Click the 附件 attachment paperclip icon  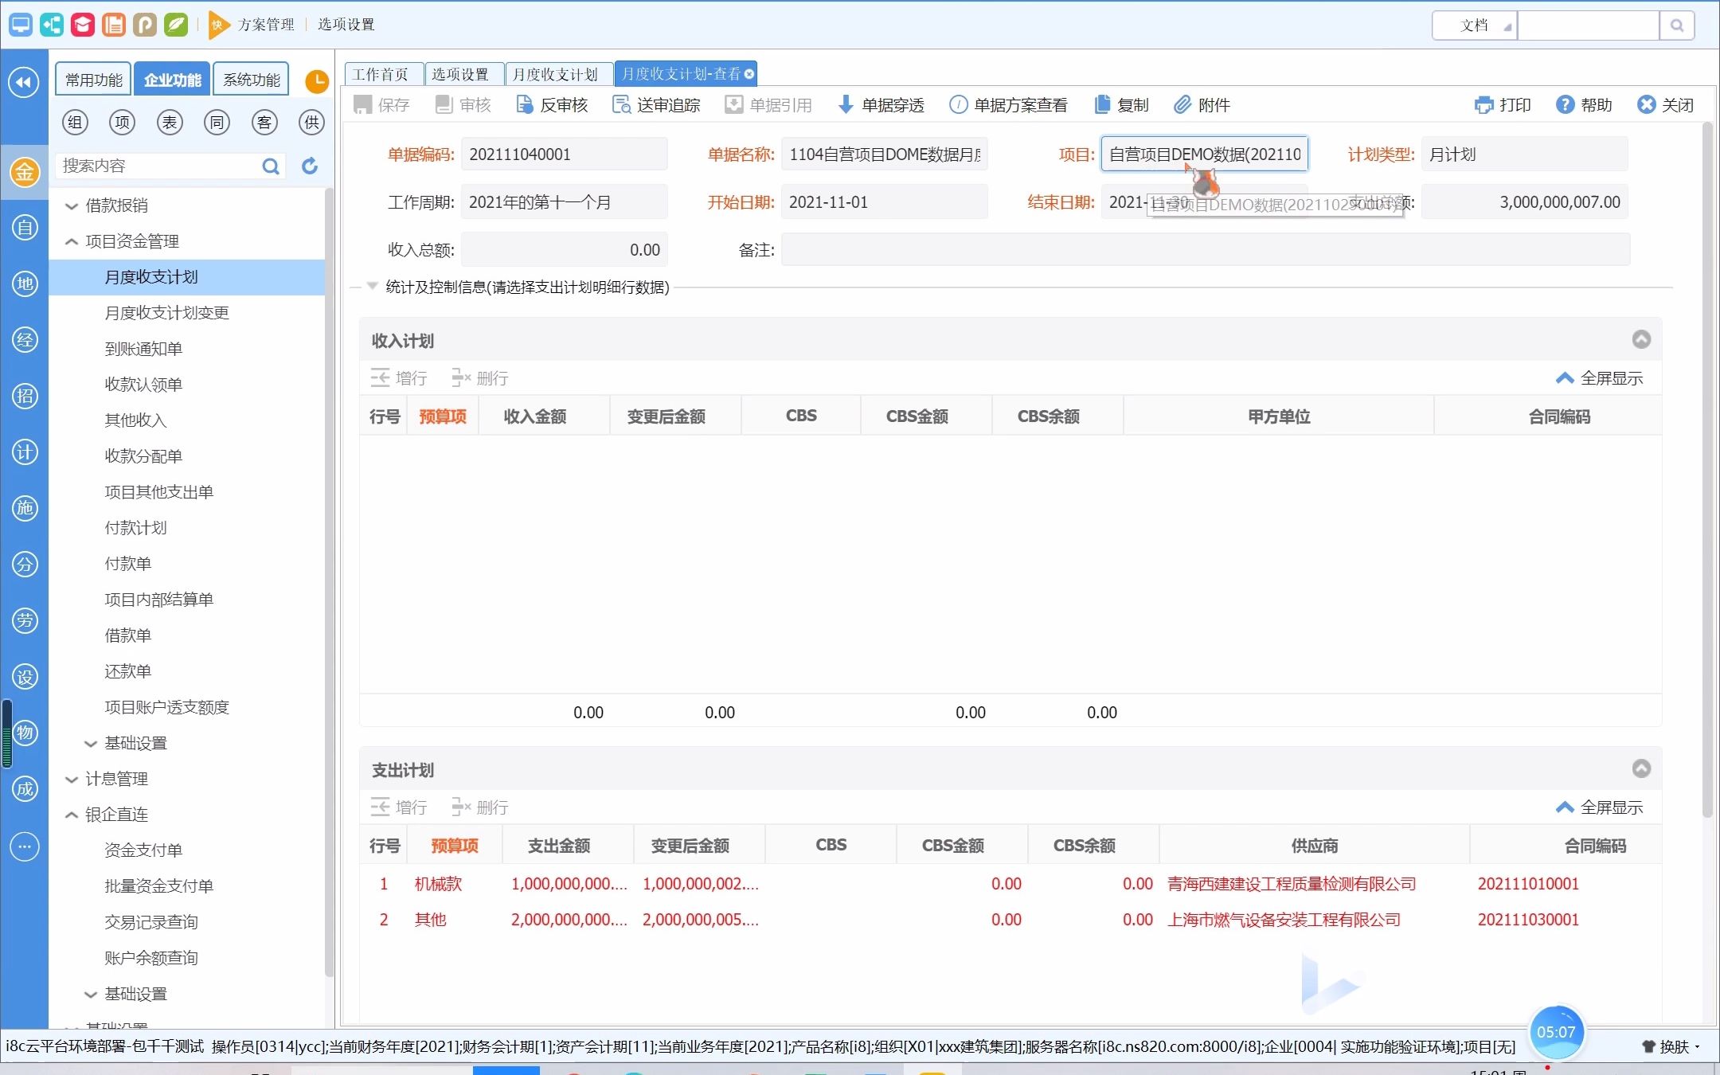[x=1182, y=104]
